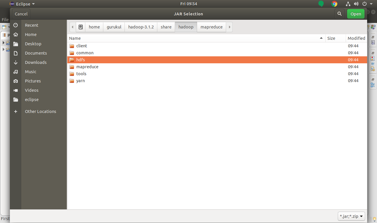The height and width of the screenshot is (223, 377).
Task: Click the clock showing Fri 09:54
Action: 189,4
